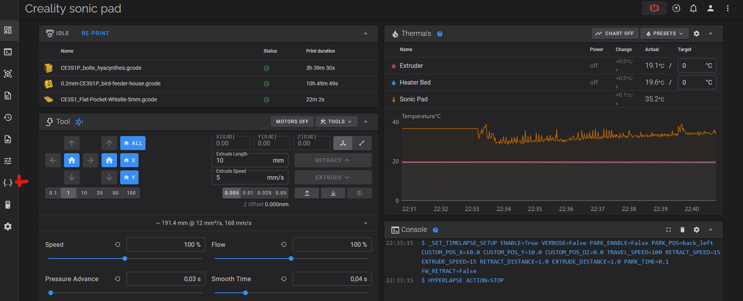Toggle CHART OFF in Thermals
Screen dimensions: 743x301
pos(615,34)
